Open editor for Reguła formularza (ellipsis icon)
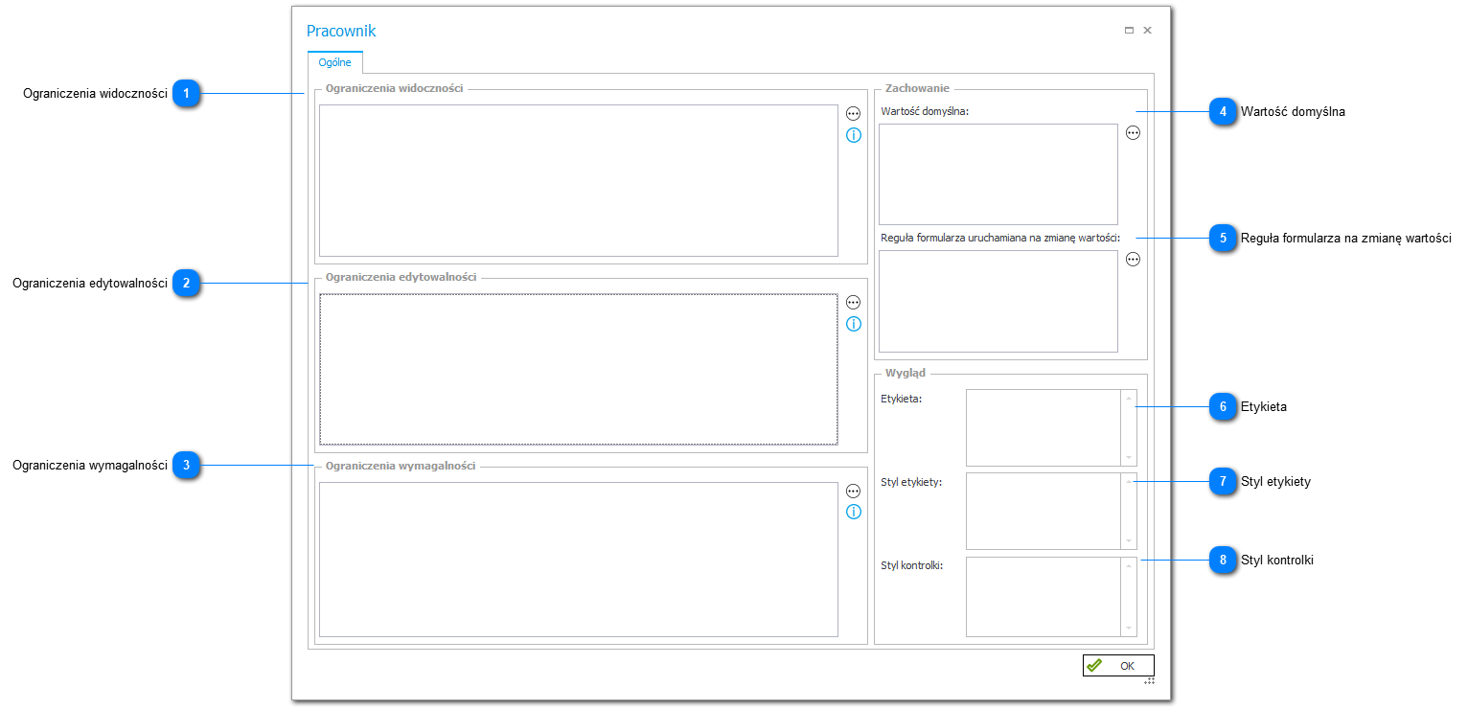Viewport: 1468px width, 710px height. point(1133,259)
